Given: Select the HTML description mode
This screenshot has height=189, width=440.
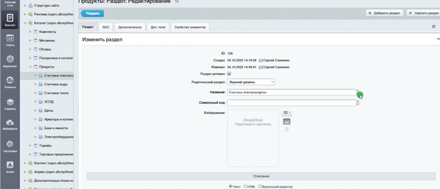Looking at the screenshot, I should pyautogui.click(x=245, y=186).
